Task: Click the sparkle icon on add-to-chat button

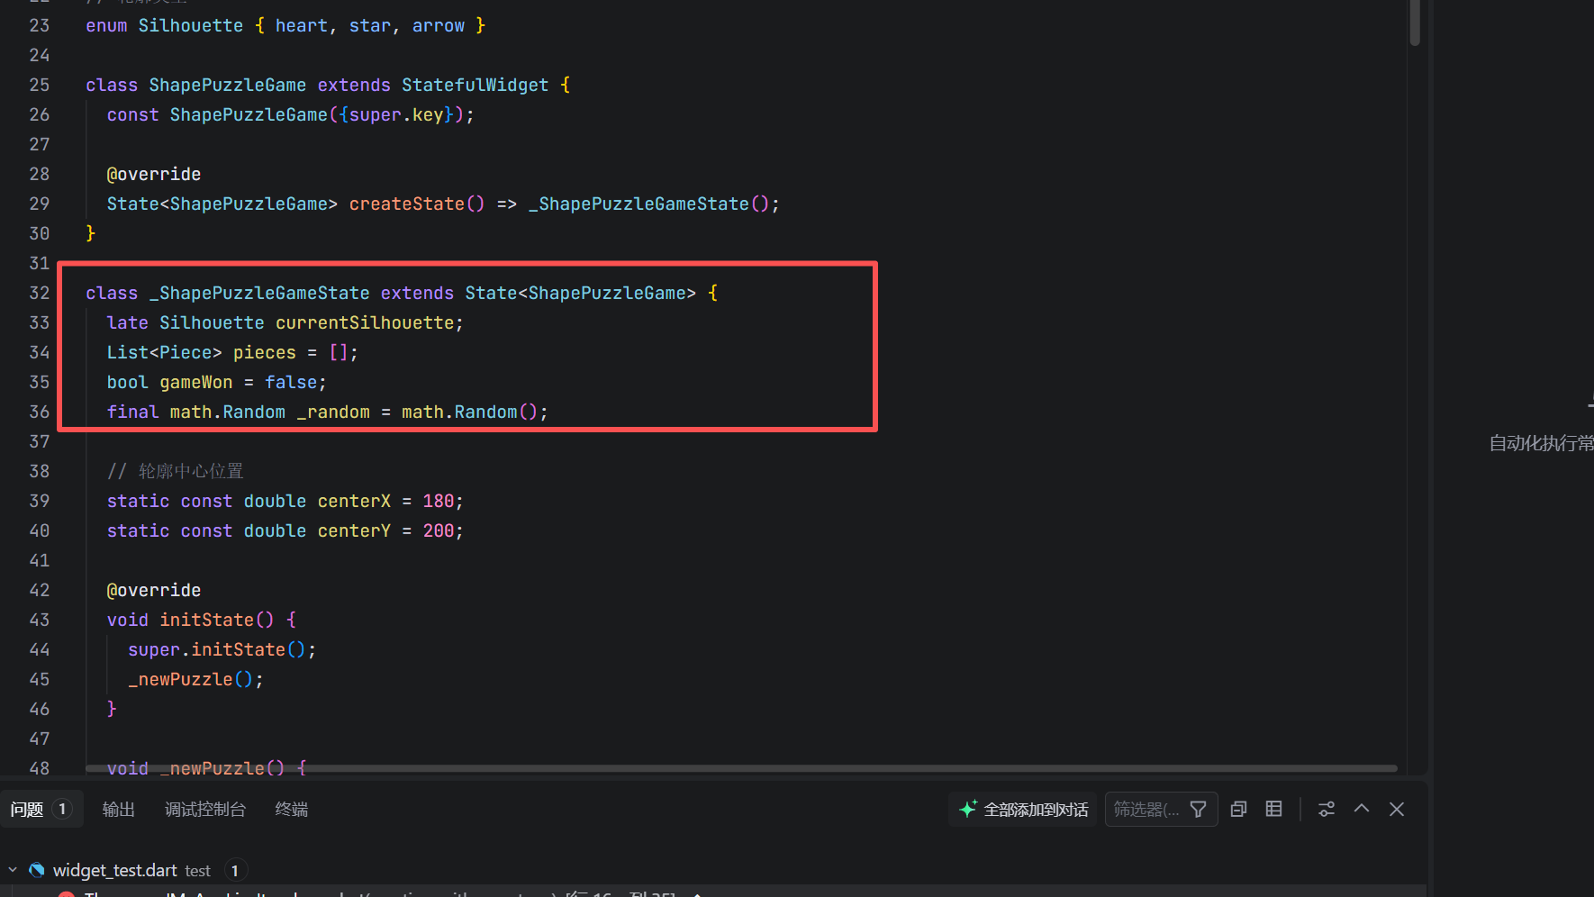Action: point(968,810)
